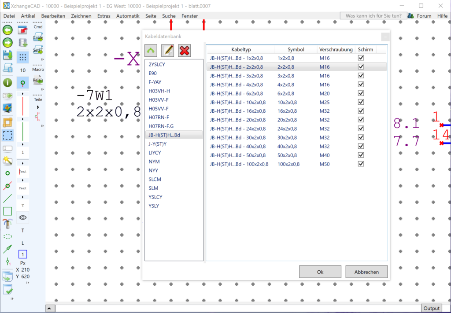Click the Ok button

(x=320, y=272)
